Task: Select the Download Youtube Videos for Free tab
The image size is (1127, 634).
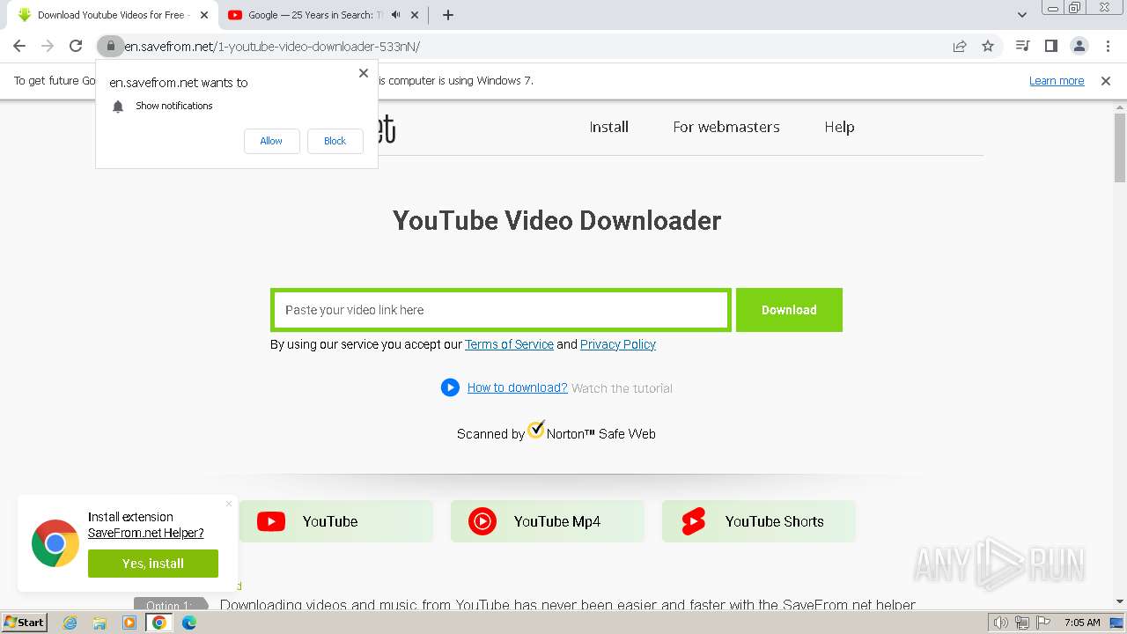Action: click(x=112, y=15)
